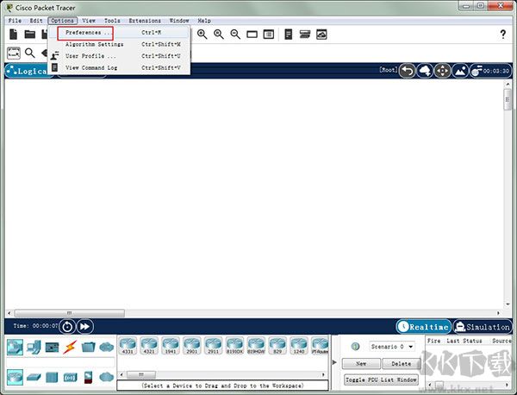Click the Fast Forward Time icon
517x395 pixels.
click(84, 326)
